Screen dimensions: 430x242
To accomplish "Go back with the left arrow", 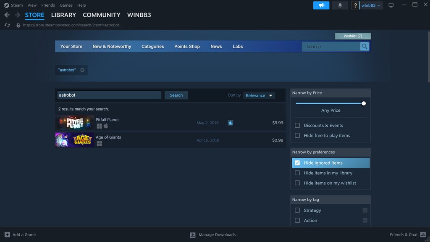I will 7,15.
